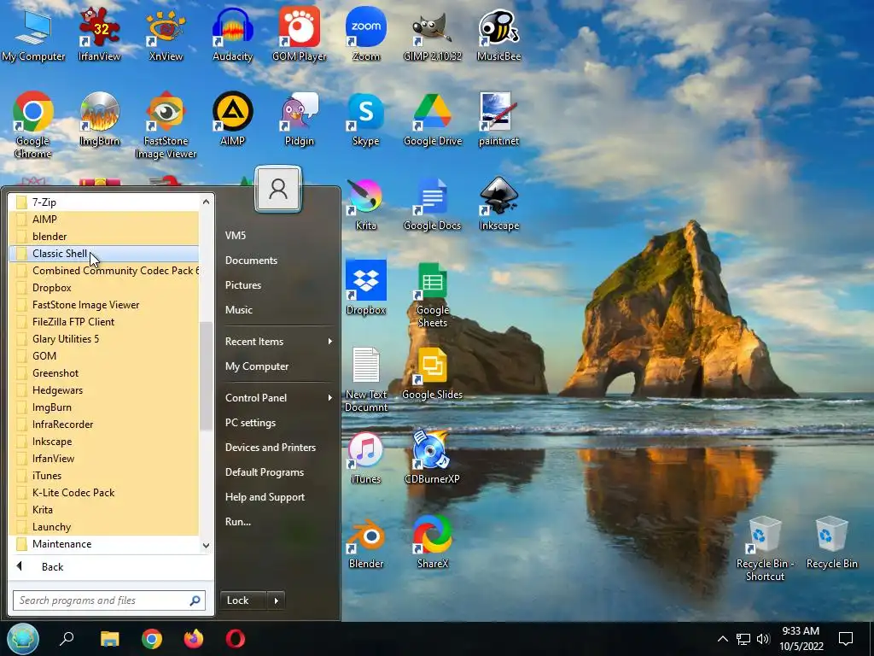The image size is (874, 656).
Task: Open the Run... dialog
Action: pos(278,522)
